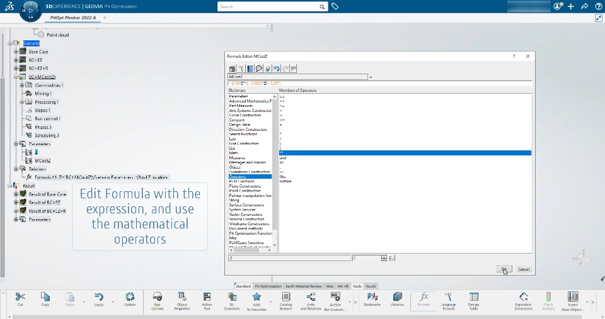Click the formula expression input field
This screenshot has height=319, width=605.
[x=379, y=83]
